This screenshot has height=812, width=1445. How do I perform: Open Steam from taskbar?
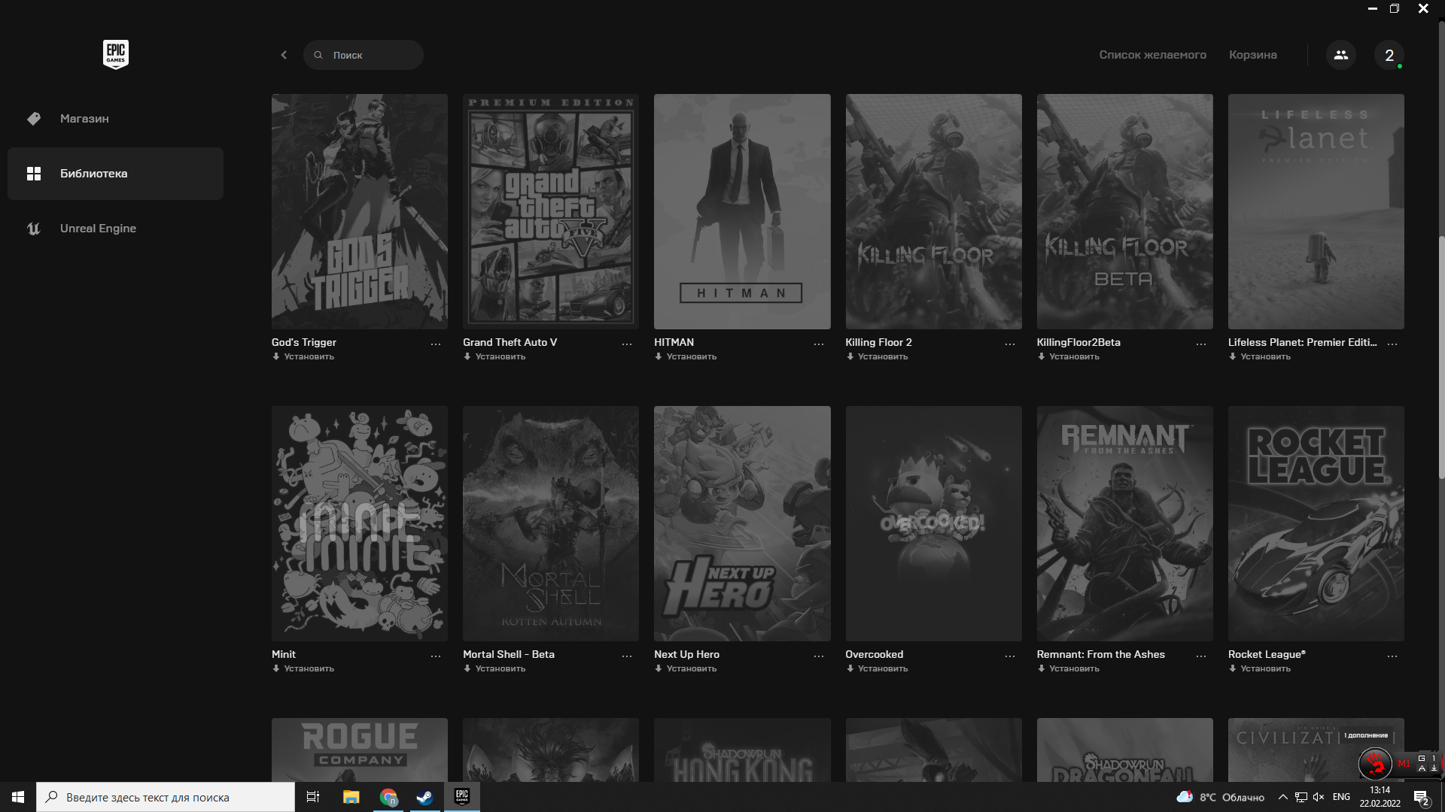point(424,797)
